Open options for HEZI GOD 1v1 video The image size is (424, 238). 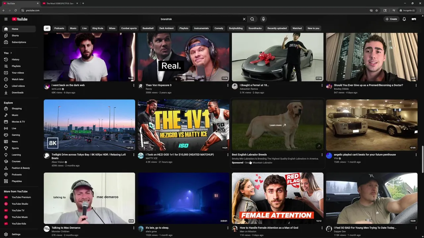pos(228,155)
